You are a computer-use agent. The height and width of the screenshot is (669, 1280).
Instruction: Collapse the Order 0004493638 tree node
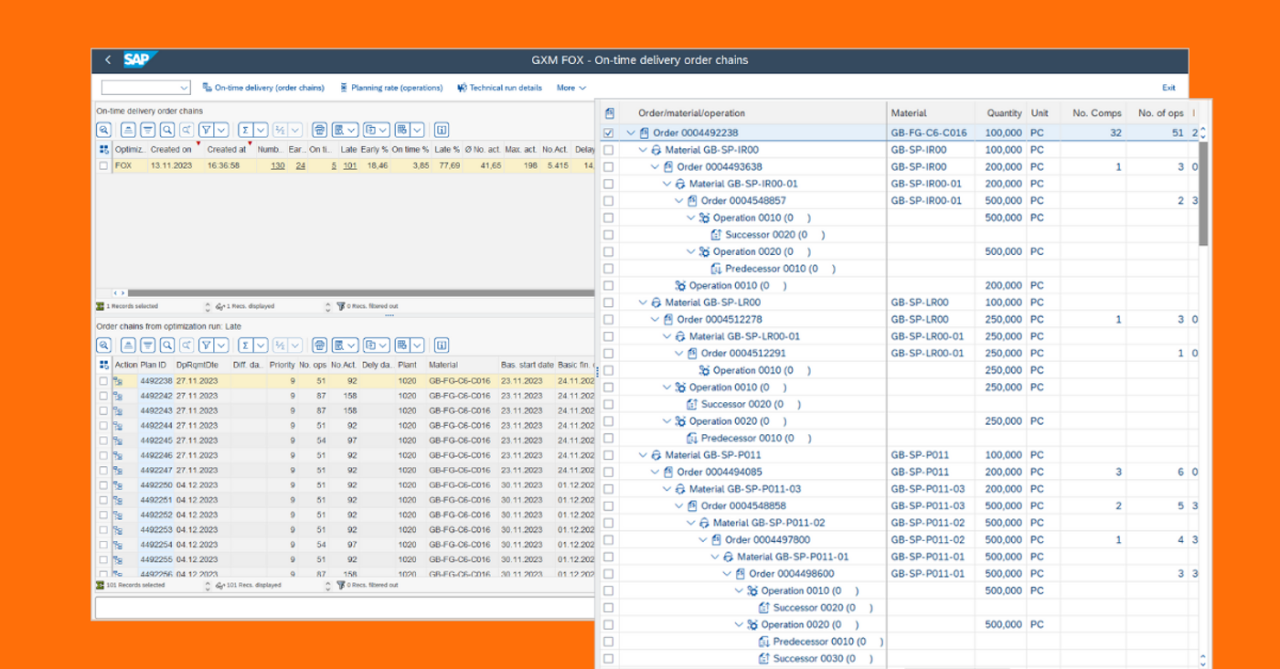(x=655, y=167)
